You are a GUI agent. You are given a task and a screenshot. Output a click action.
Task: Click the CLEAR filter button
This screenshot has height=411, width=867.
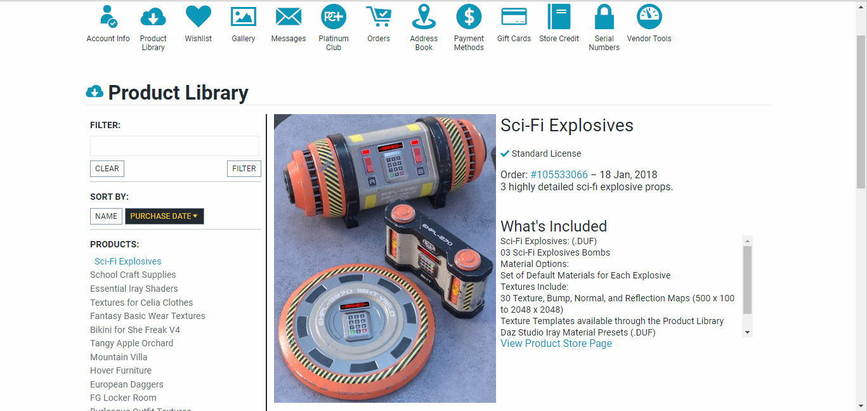tap(107, 169)
